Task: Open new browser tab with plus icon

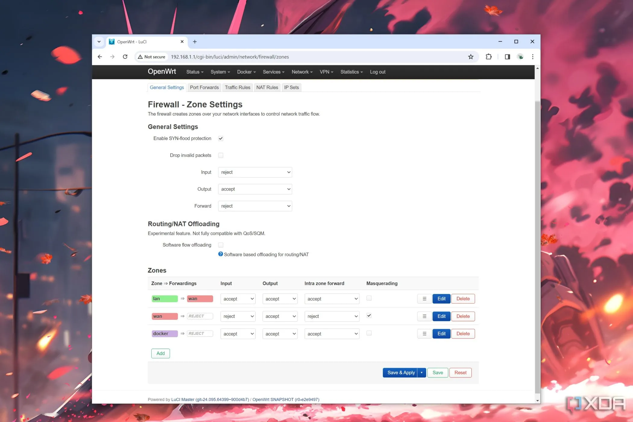Action: coord(195,42)
